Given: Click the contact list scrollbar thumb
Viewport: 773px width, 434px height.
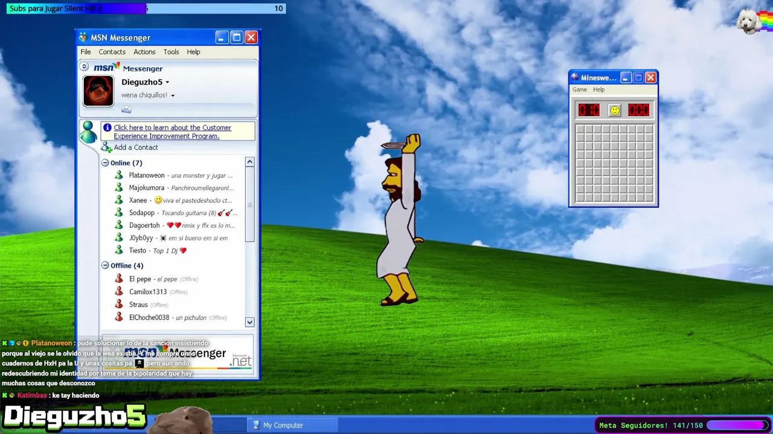Looking at the screenshot, I should tap(249, 205).
